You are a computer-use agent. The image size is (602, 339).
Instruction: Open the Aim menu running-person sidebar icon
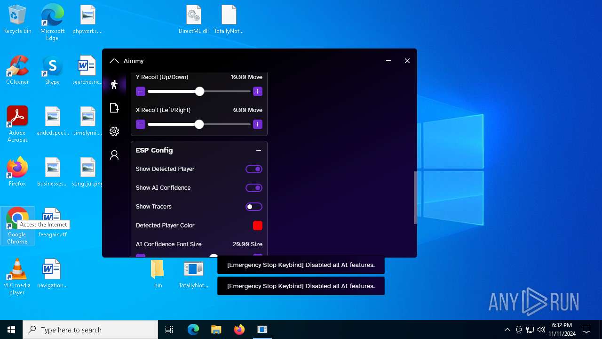[114, 84]
